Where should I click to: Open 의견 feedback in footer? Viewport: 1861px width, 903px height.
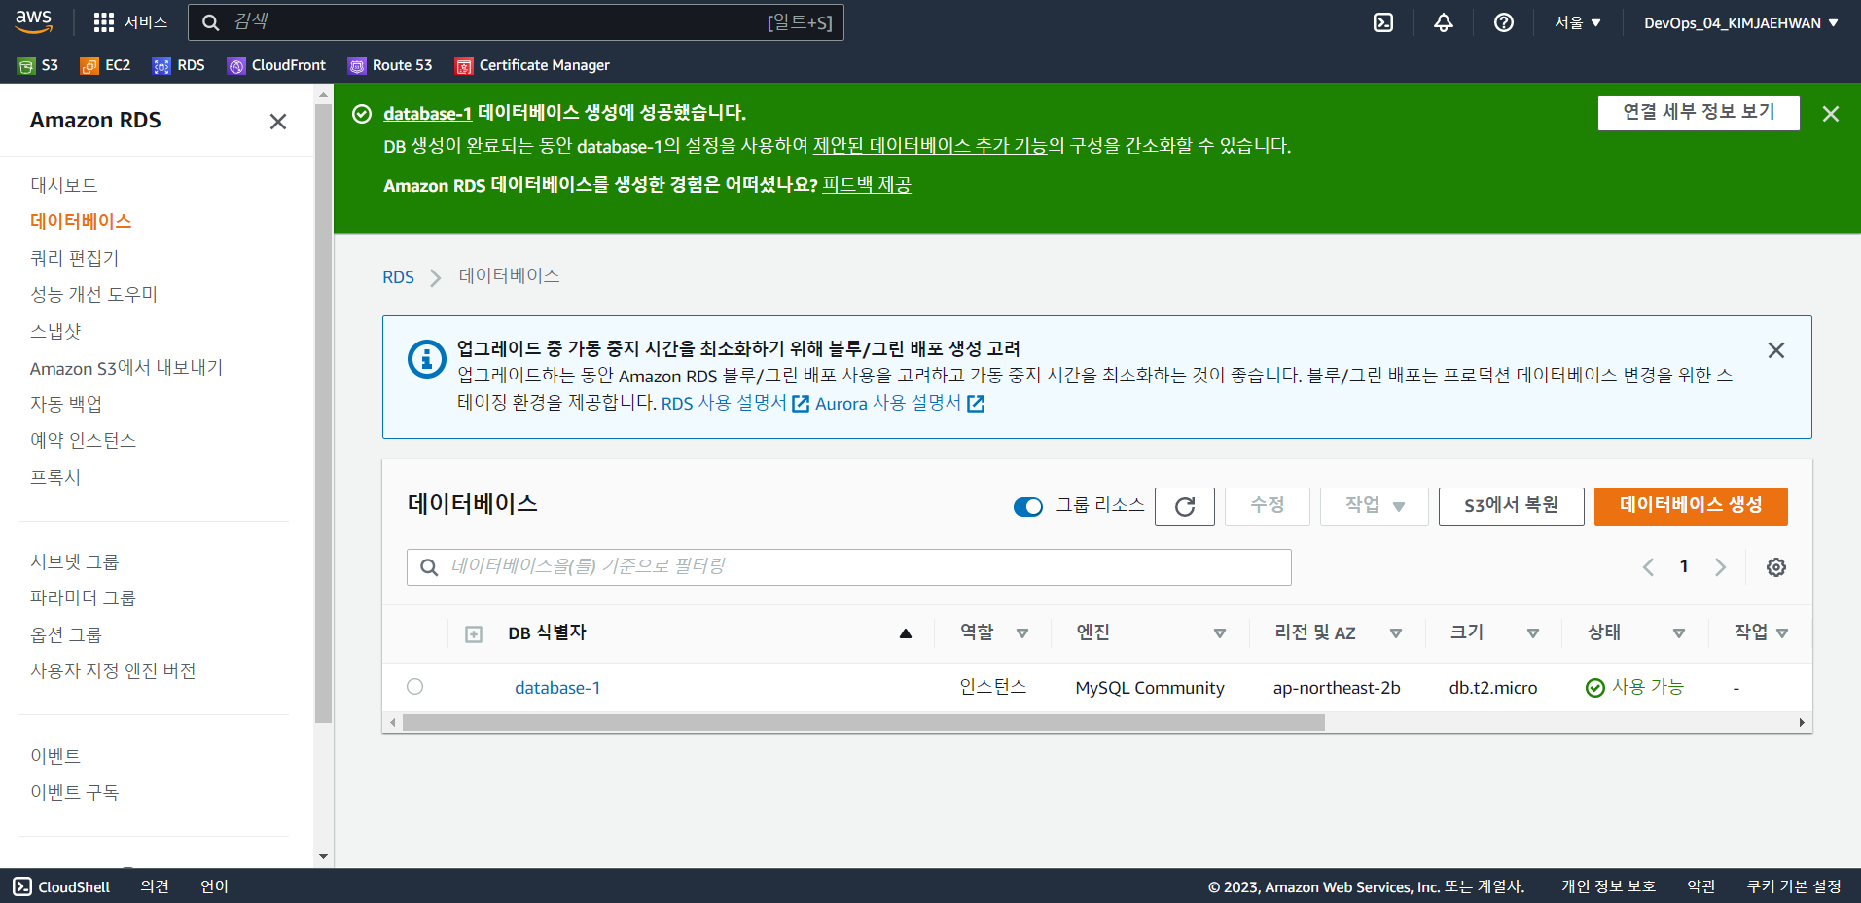point(155,886)
